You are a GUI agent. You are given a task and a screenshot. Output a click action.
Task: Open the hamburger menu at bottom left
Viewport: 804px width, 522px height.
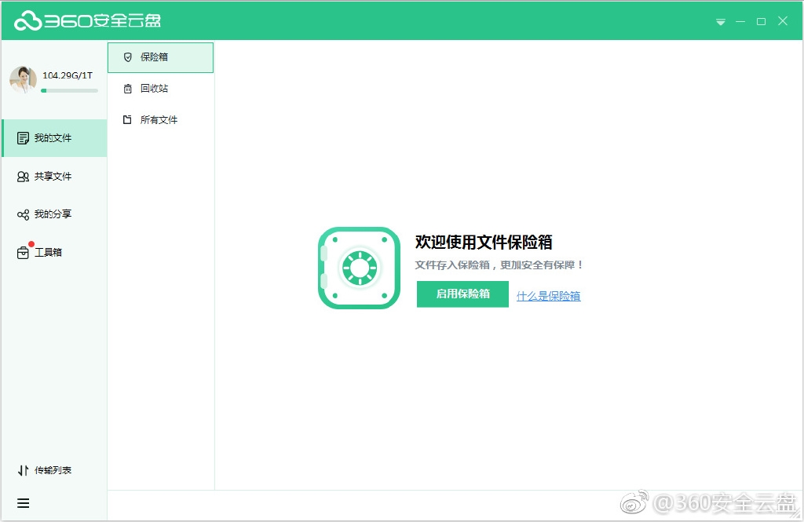pyautogui.click(x=23, y=503)
